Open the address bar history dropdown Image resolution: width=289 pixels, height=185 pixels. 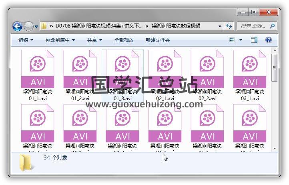click(220, 26)
